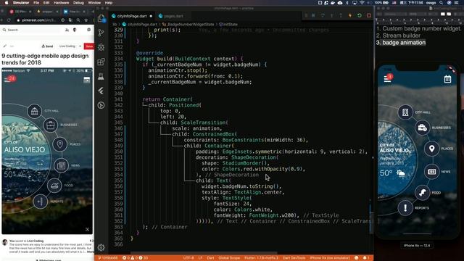Click the debug Step Out button

341,15
